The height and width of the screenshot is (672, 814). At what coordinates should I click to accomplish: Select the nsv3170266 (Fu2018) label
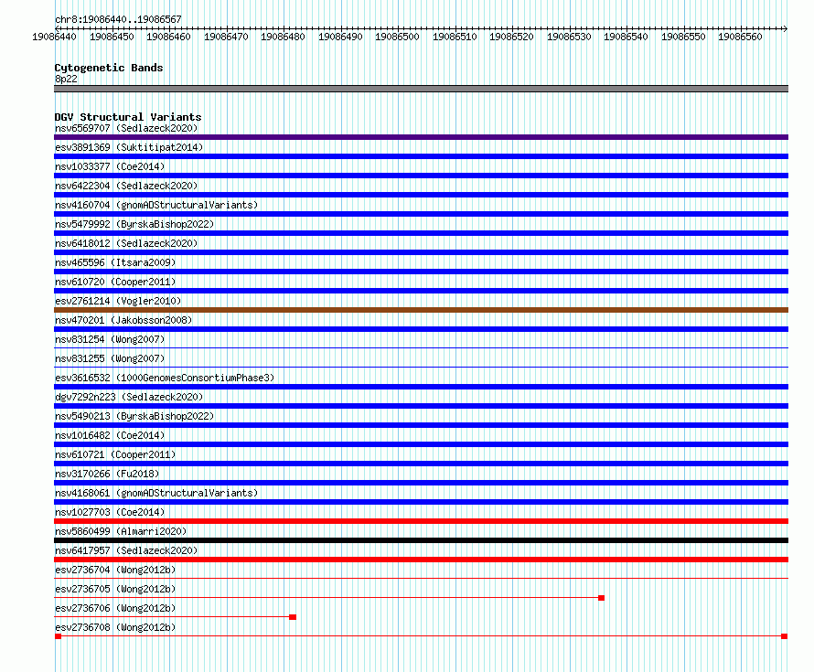pos(107,474)
